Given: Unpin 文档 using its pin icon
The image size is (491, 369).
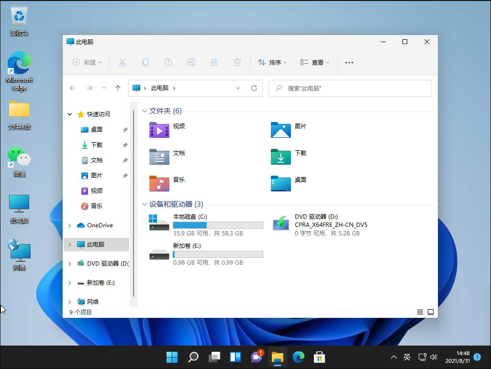Looking at the screenshot, I should click(124, 160).
